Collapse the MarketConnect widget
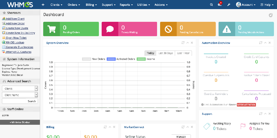 tap(188, 127)
